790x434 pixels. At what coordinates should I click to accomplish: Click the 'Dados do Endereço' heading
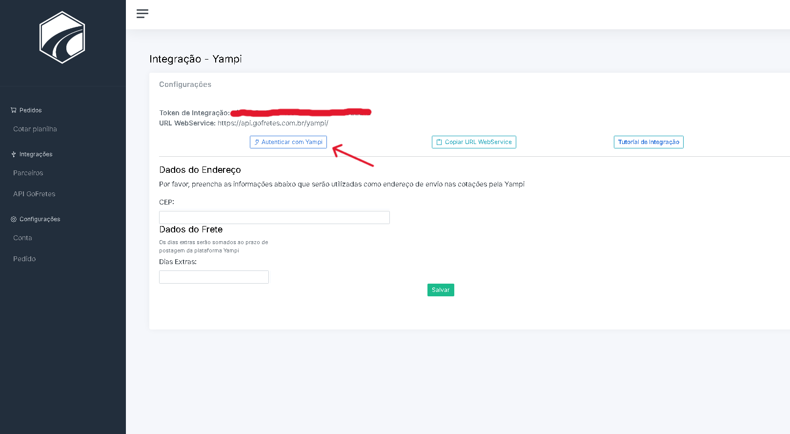coord(200,170)
